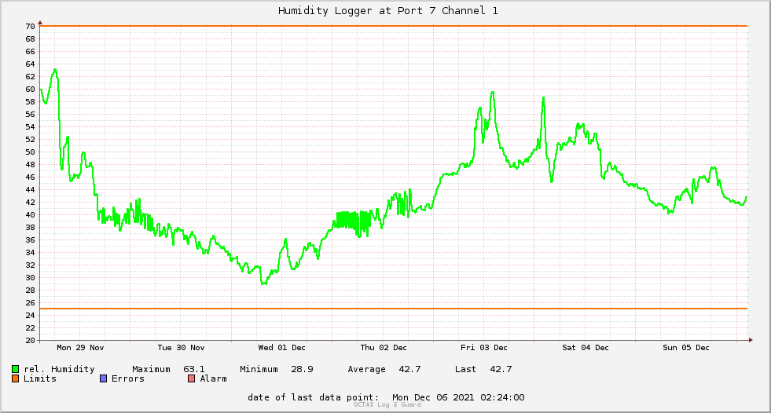This screenshot has height=413, width=771.
Task: Click the green rel. Humidity legend swatch
Action: point(15,369)
